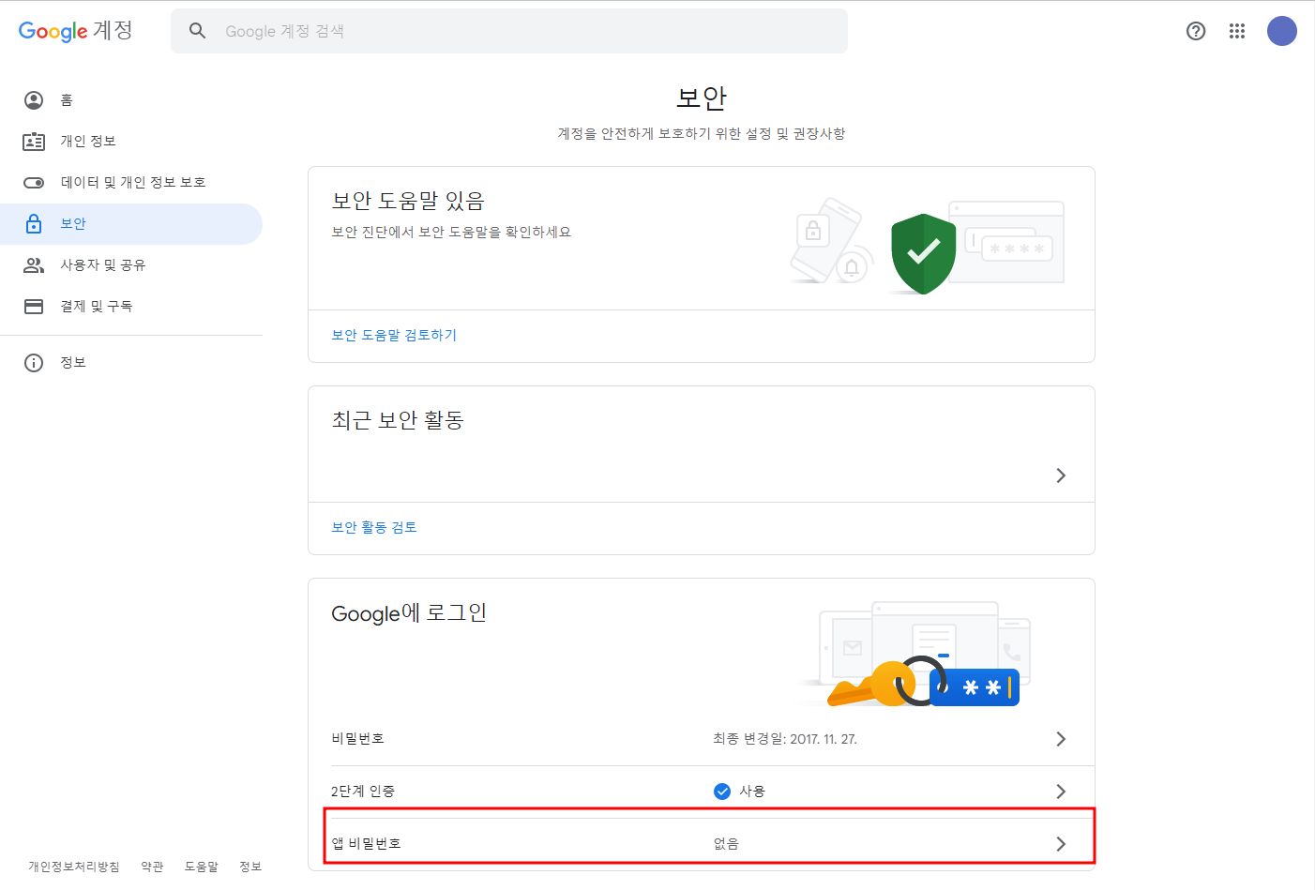
Task: Click the 홈 sidebar icon
Action: [34, 100]
